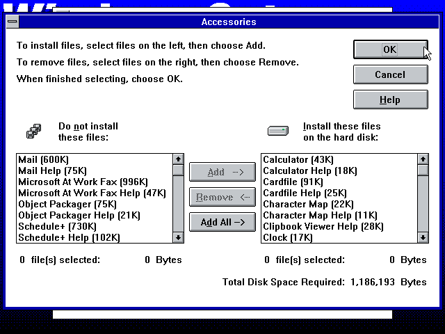Select Cardfile (91K)
Screen dimensions: 445x334
pyautogui.click(x=339, y=182)
